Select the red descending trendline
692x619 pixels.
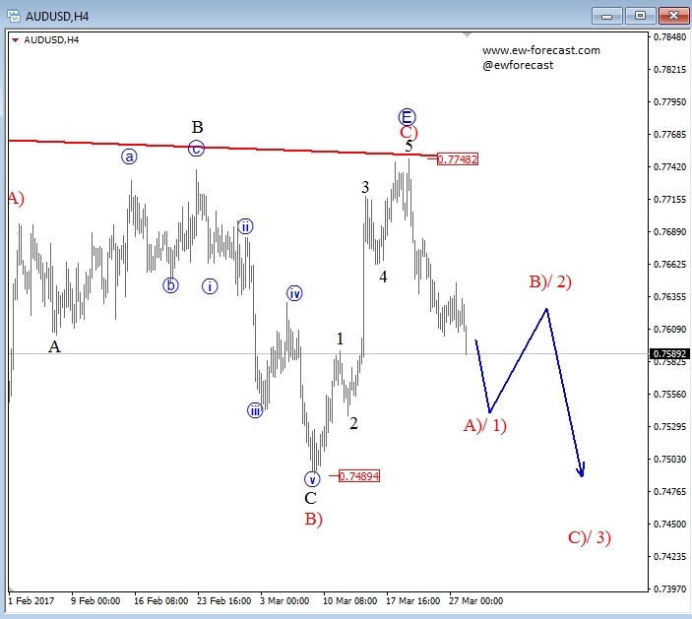pyautogui.click(x=220, y=148)
